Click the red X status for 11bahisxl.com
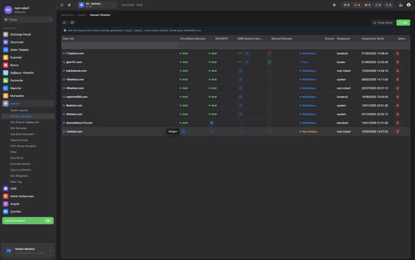The height and width of the screenshot is (260, 415). tap(269, 53)
